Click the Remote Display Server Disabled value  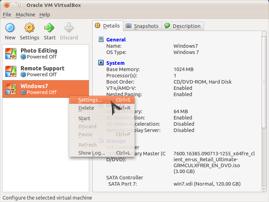[184, 130]
